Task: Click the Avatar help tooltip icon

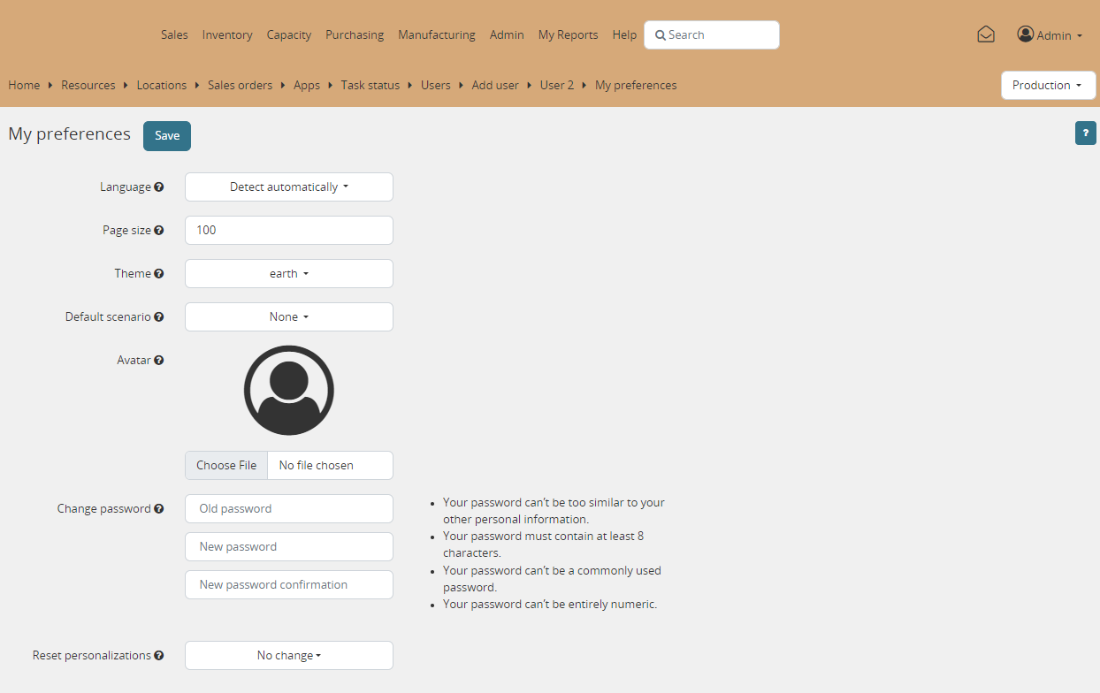Action: pos(160,360)
